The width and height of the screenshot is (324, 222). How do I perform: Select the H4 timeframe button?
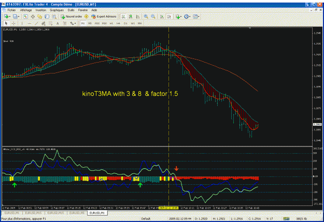[x=118, y=23]
